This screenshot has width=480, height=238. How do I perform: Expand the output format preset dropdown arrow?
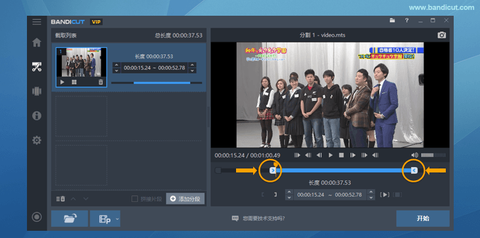pyautogui.click(x=118, y=219)
